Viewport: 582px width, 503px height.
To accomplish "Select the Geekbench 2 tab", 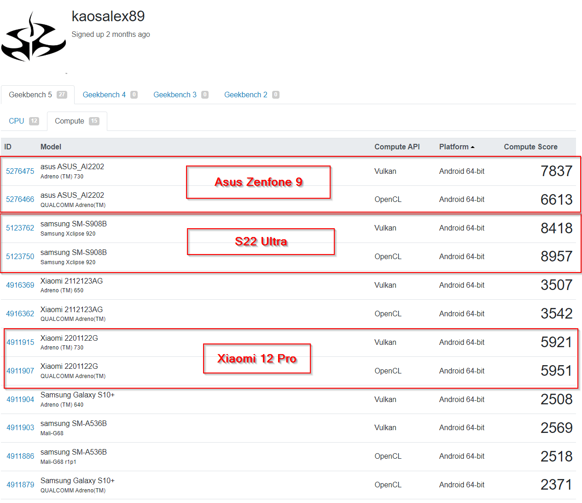I will pos(246,95).
